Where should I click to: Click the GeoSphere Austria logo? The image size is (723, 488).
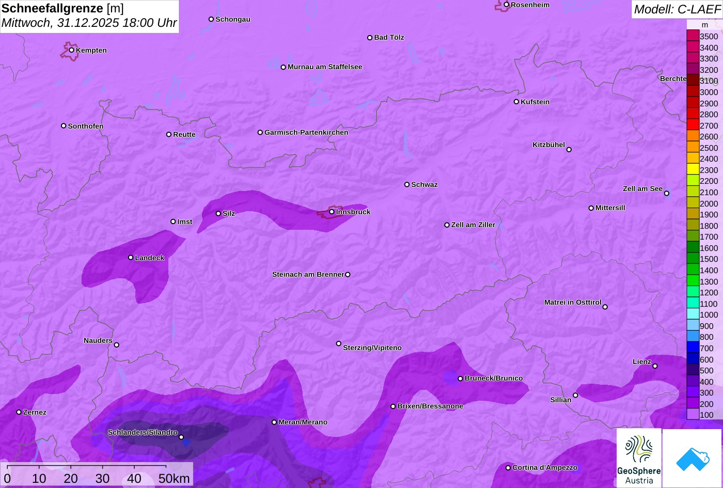639,458
